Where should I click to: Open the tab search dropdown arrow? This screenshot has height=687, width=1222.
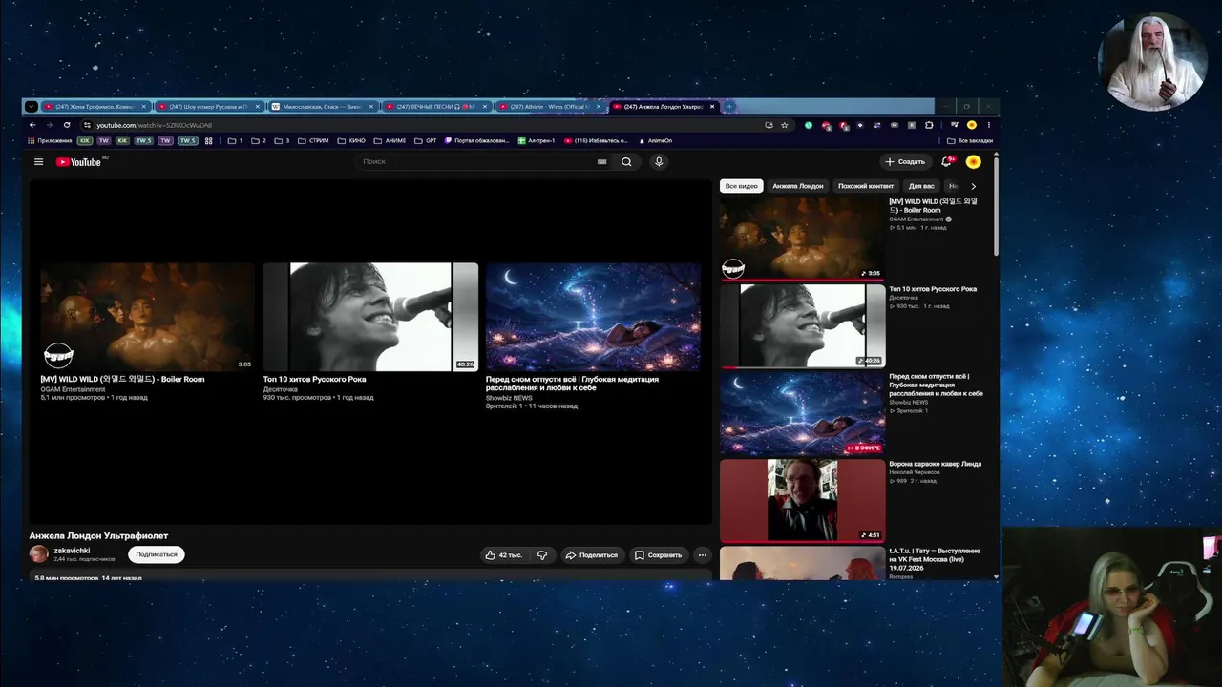(32, 107)
